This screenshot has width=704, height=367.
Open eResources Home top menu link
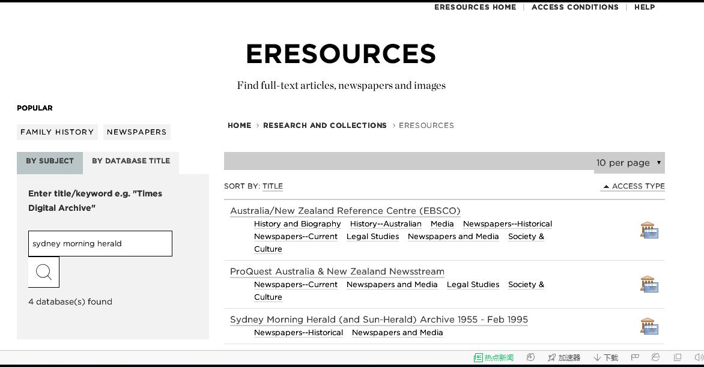(475, 7)
